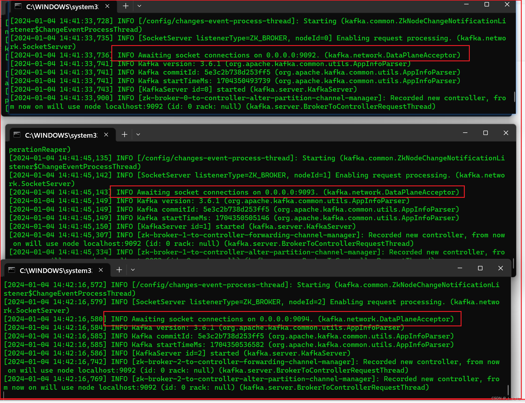Close the tab in the bottom terminal window
This screenshot has height=403, width=525.
(x=101, y=270)
